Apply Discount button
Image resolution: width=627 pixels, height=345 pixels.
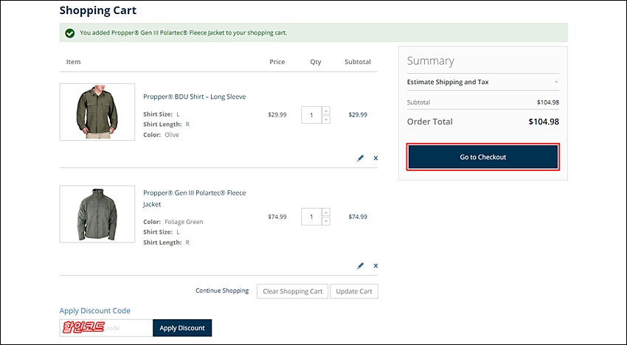(x=182, y=328)
